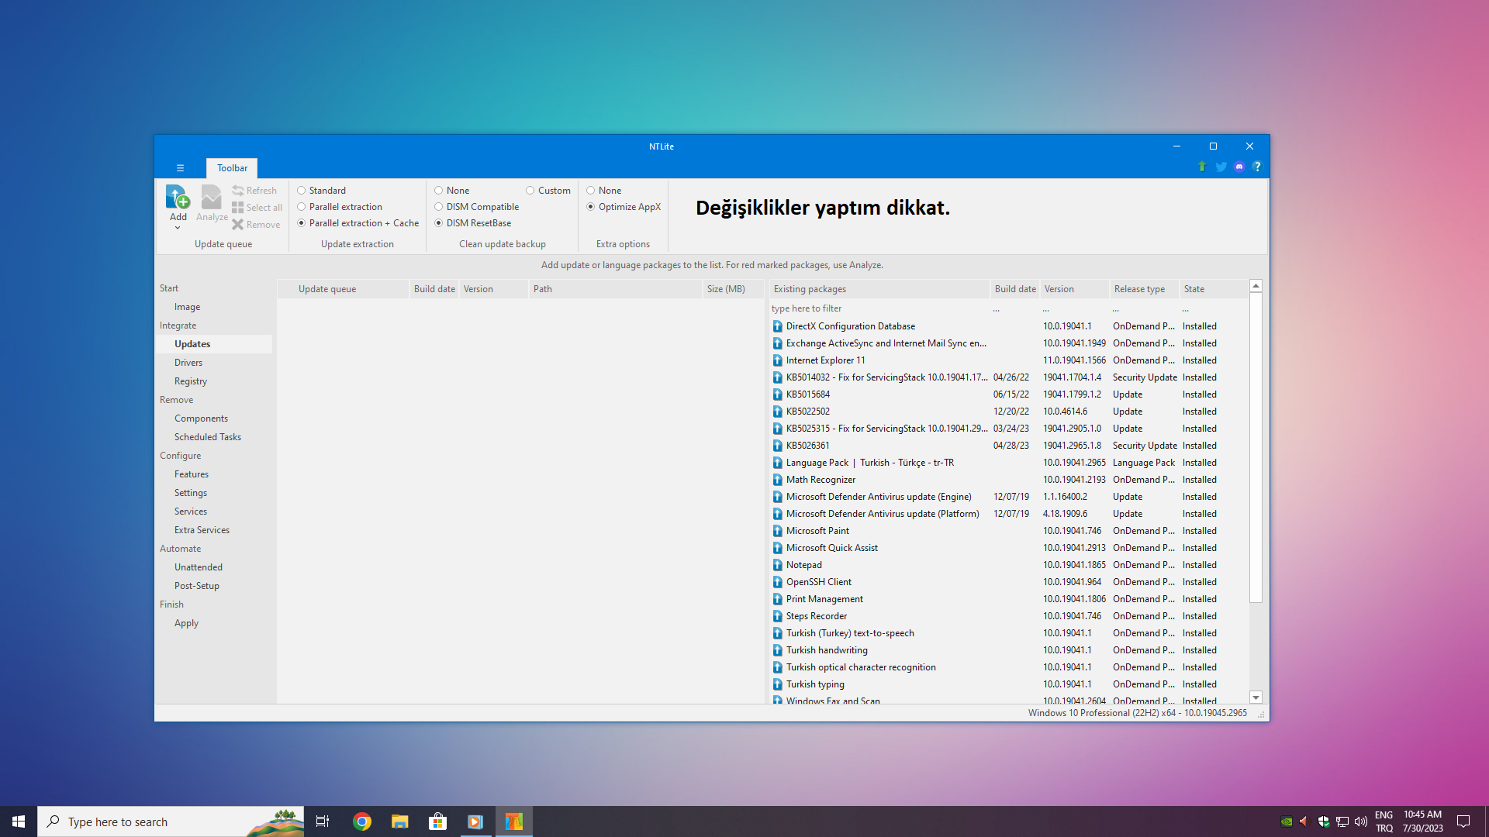The image size is (1489, 837).
Task: Expand the Add button dropdown arrow
Action: pos(178,228)
